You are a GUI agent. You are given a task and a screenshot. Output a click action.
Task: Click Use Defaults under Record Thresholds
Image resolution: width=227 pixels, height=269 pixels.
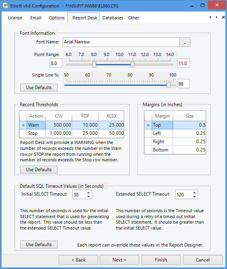pyautogui.click(x=39, y=170)
